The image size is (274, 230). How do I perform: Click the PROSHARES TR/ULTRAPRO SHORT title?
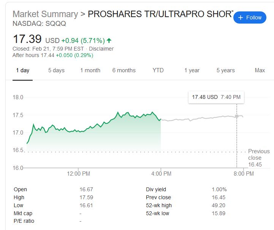coord(160,14)
